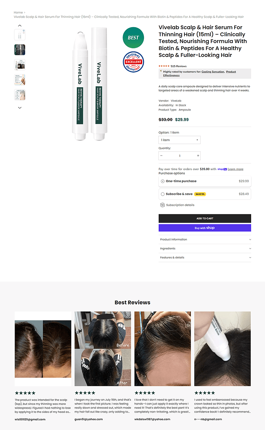Expand Features & details section
The height and width of the screenshot is (430, 265).
pyautogui.click(x=205, y=257)
